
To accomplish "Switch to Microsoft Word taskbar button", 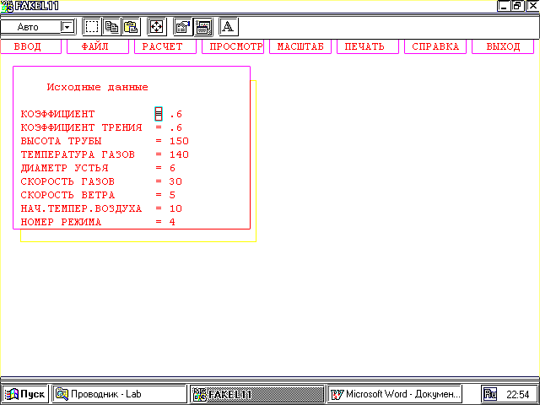I will (395, 394).
